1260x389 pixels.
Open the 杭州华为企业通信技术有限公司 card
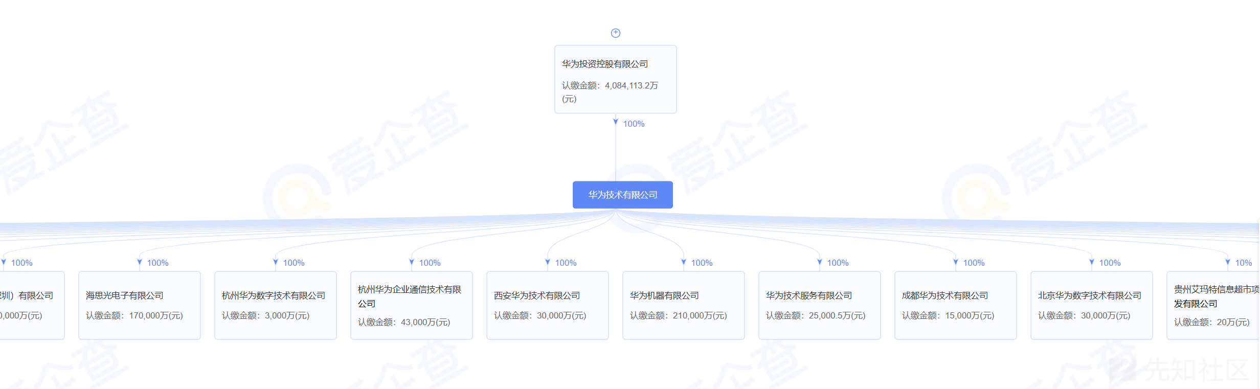412,305
